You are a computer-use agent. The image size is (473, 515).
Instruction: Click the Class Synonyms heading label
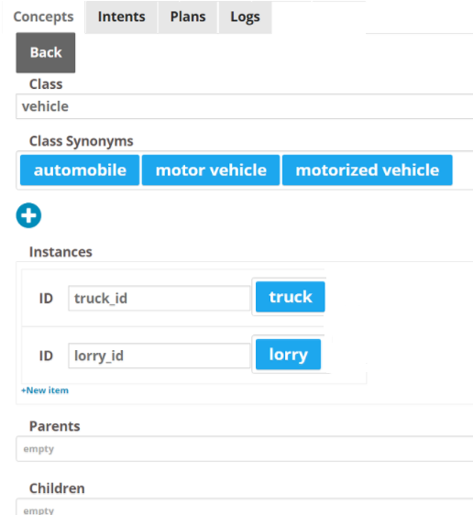click(x=82, y=141)
